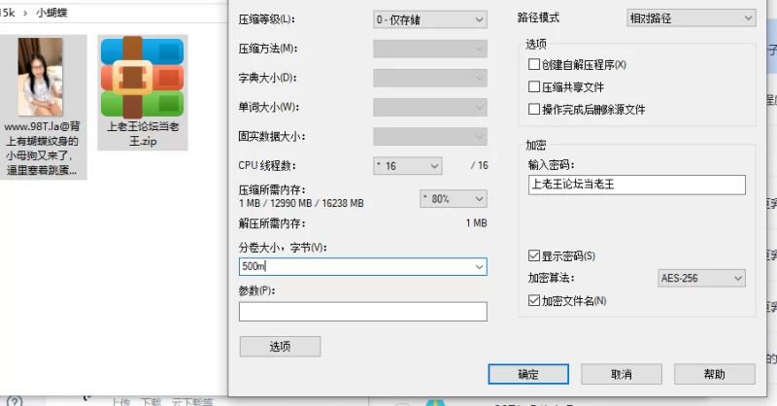Open the memory usage 80% dropdown

point(454,198)
